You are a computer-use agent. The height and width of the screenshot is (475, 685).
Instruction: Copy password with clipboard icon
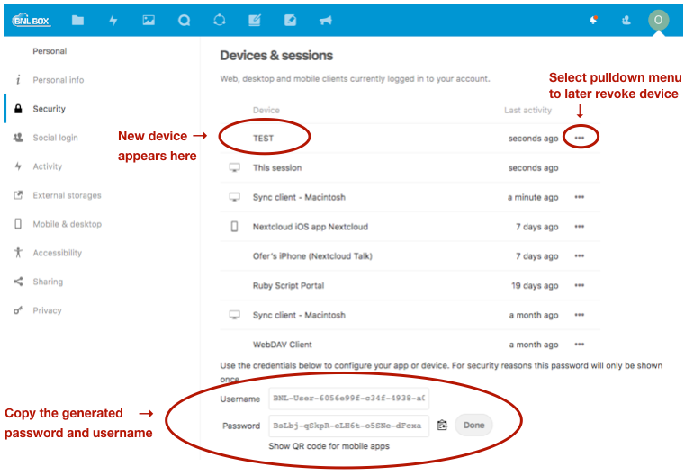pyautogui.click(x=442, y=425)
